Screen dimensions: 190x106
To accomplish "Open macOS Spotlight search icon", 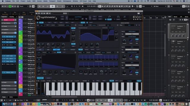I will click(180, 1).
